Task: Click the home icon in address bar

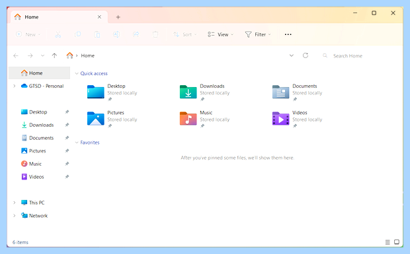Action: pyautogui.click(x=69, y=55)
